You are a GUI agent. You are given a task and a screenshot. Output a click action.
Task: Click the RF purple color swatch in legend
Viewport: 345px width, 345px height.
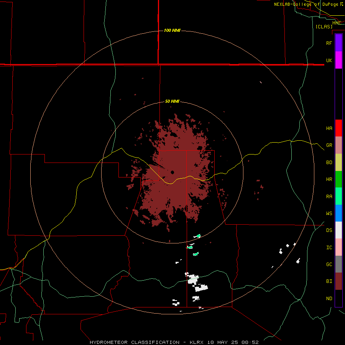pos(338,43)
